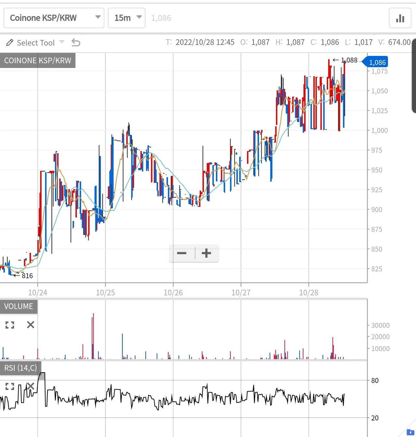Click the 20000 volume axis label
The width and height of the screenshot is (416, 437).
pyautogui.click(x=380, y=337)
